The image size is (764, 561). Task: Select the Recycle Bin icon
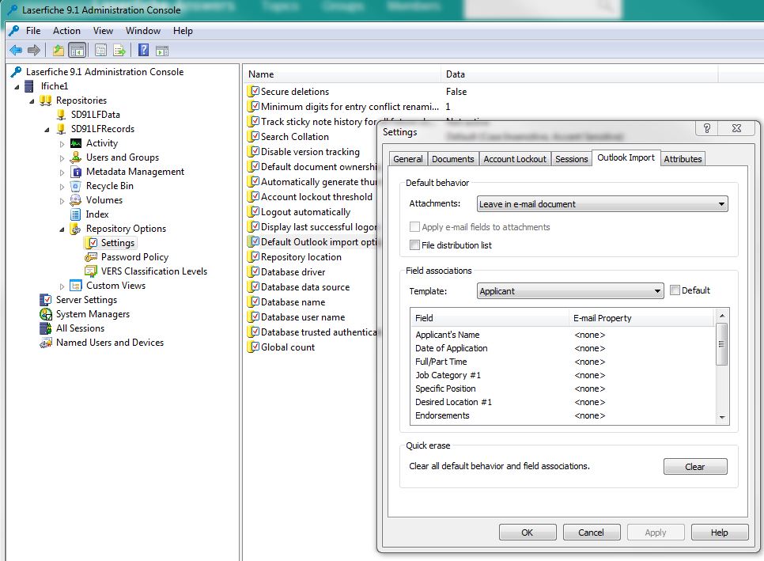pos(75,186)
